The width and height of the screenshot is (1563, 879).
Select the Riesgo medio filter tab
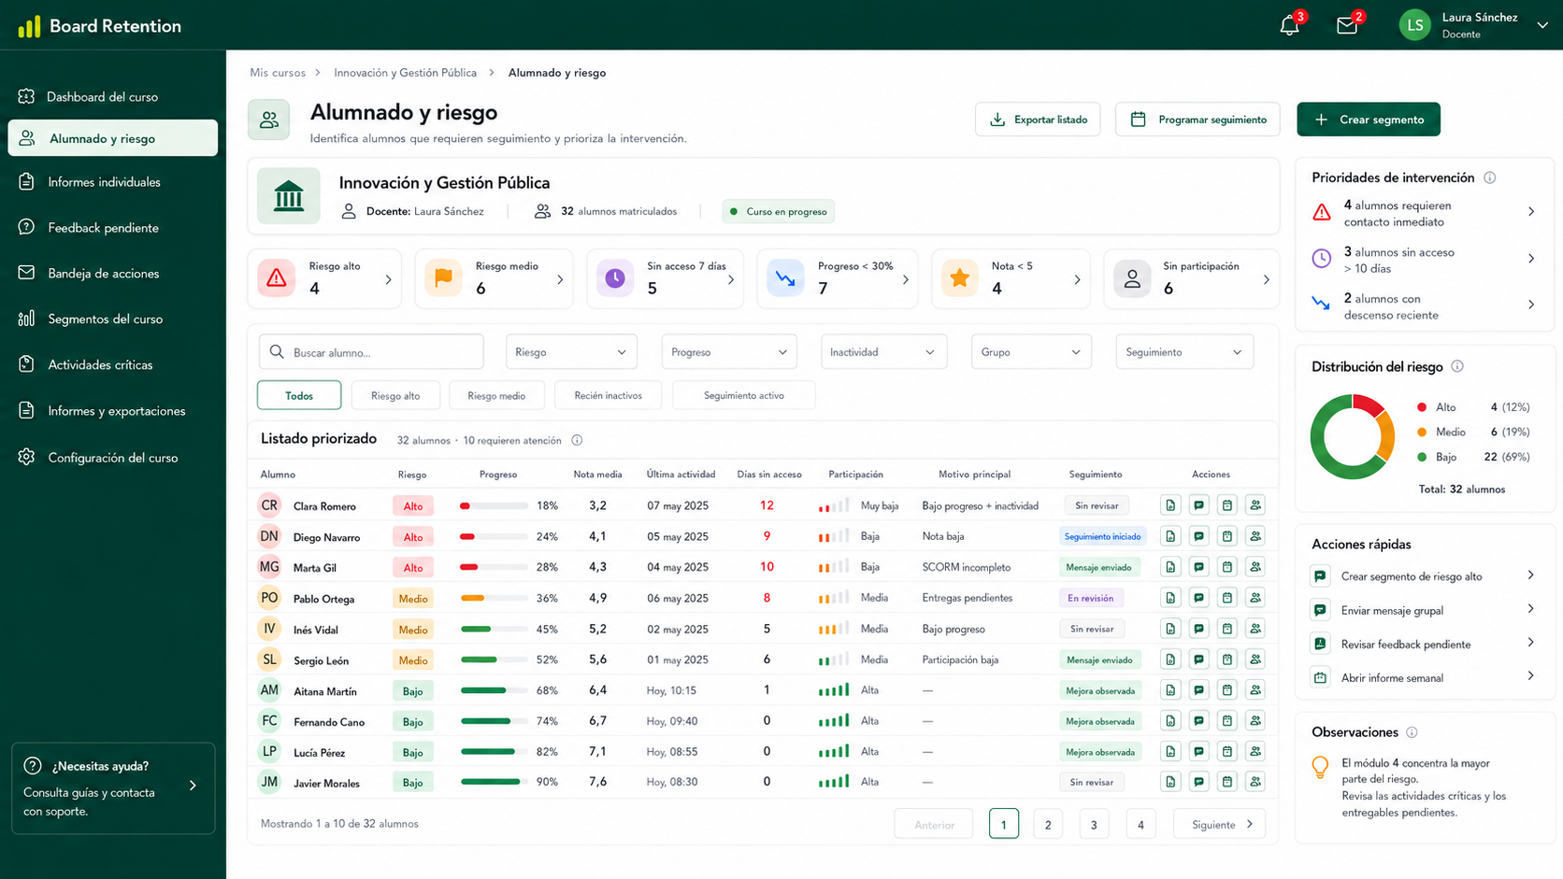pos(496,395)
